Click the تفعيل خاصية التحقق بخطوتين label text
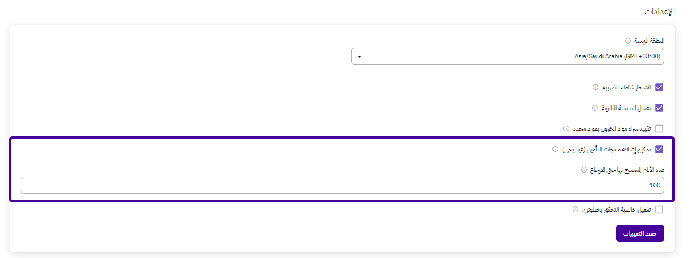 click(x=616, y=210)
